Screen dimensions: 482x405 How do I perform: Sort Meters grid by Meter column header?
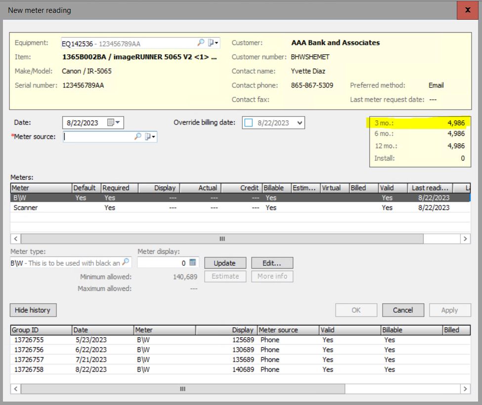[x=41, y=188]
